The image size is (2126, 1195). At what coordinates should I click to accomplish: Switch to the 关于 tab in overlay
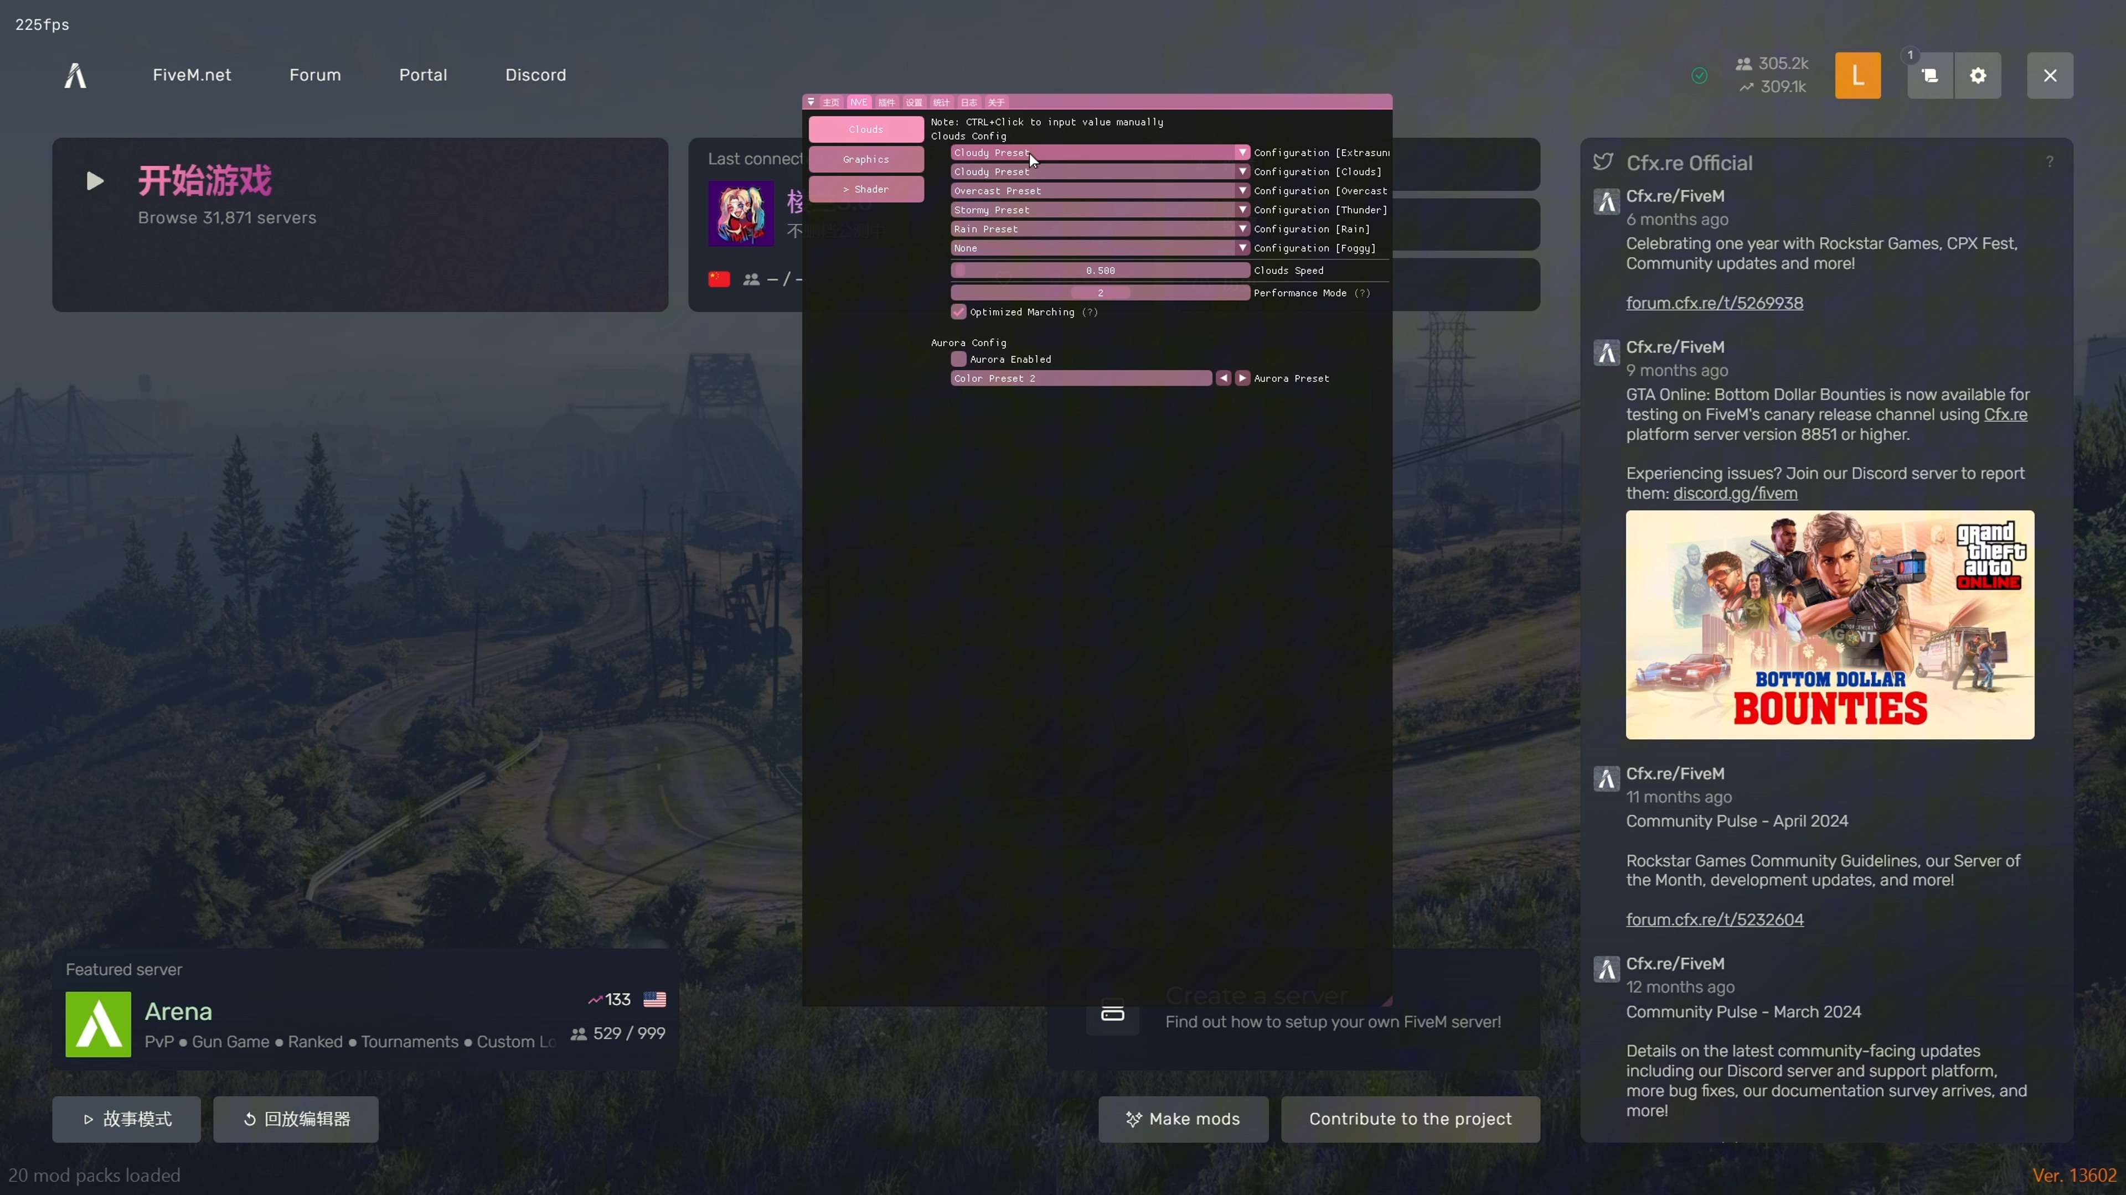click(996, 102)
